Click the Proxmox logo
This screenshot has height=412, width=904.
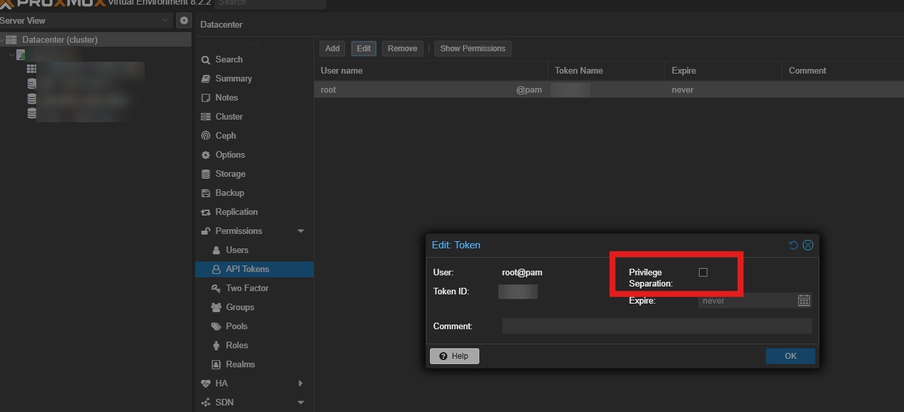coord(53,3)
